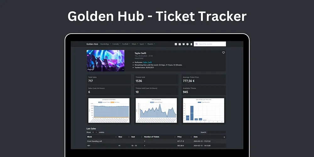Viewport: 314px width, 157px height.
Task: Expand the Sport dropdown menu
Action: (x=143, y=44)
